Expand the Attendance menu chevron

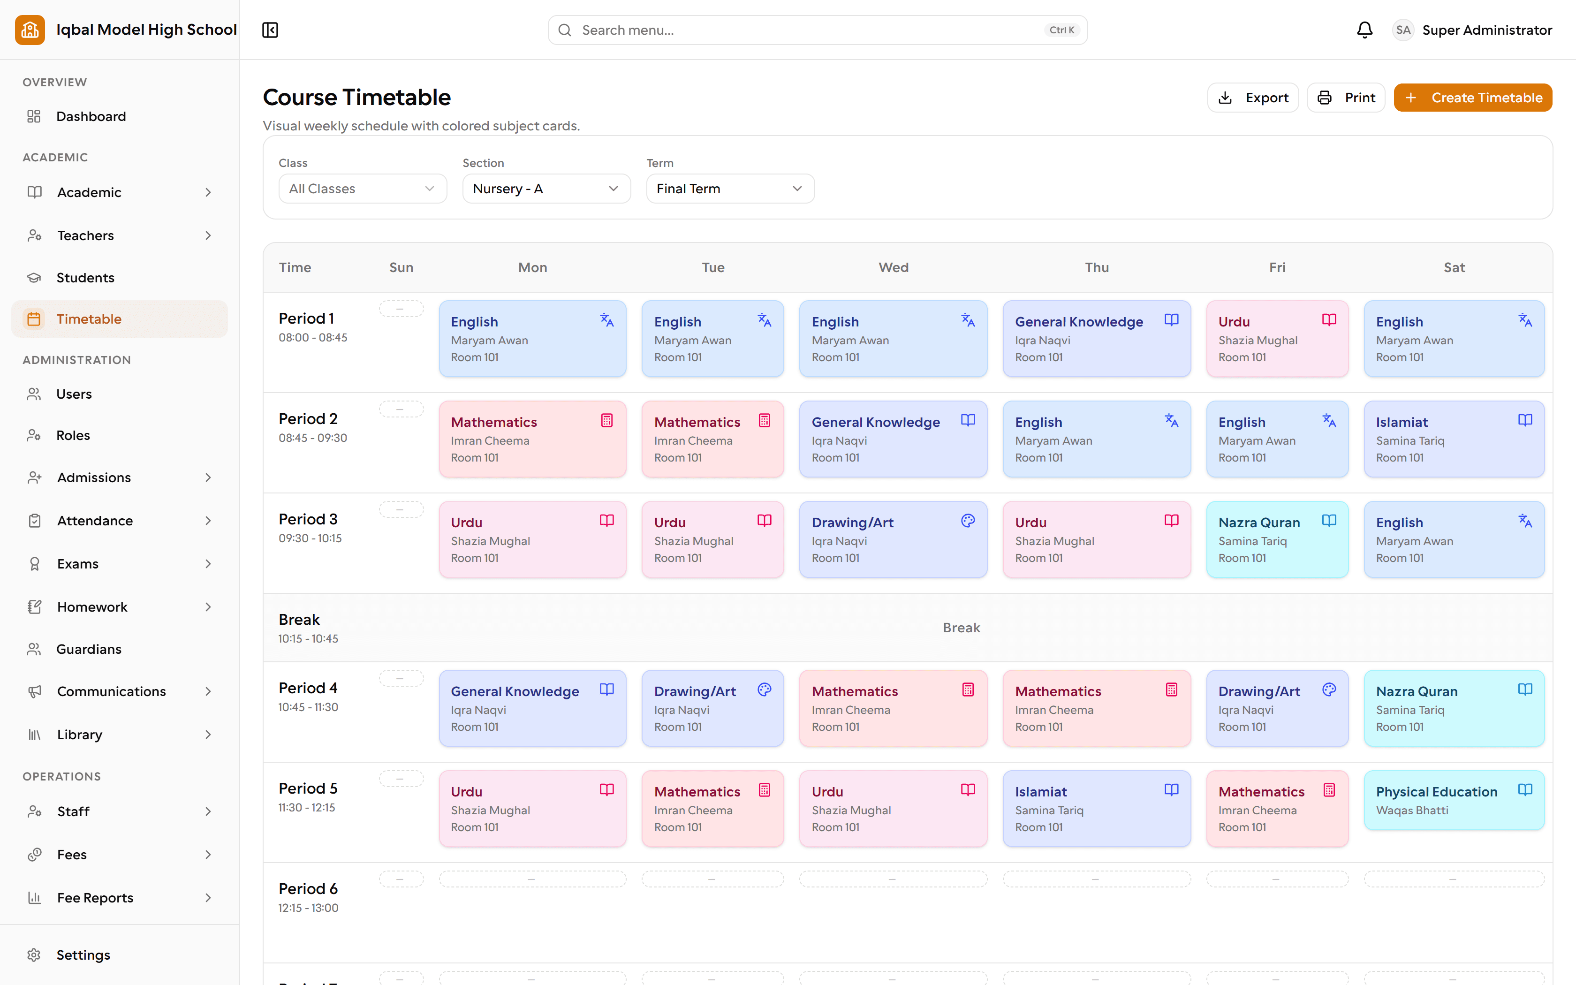click(x=208, y=521)
